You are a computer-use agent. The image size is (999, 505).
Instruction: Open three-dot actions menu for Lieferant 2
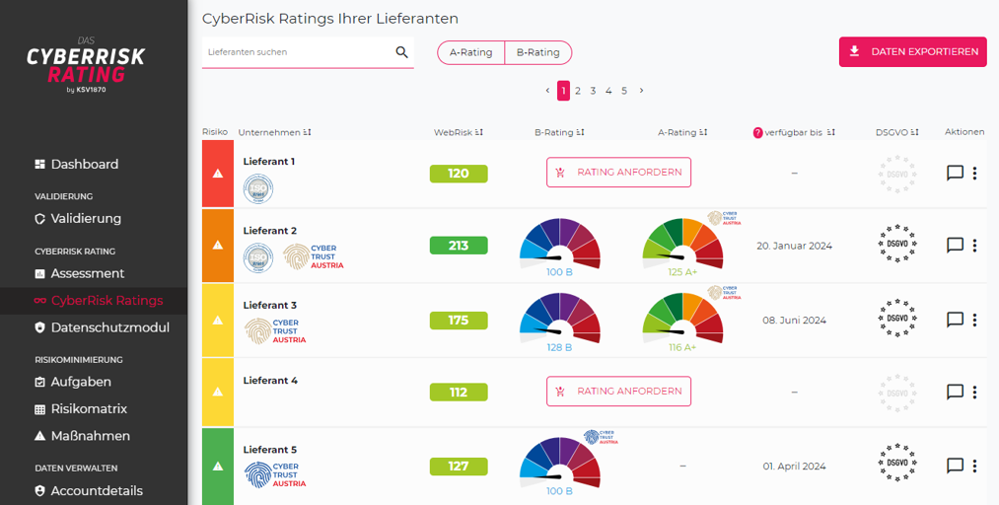[x=974, y=245]
